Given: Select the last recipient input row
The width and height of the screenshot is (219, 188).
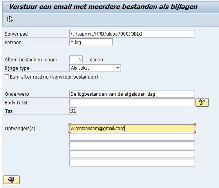Looking at the screenshot, I should tap(132, 163).
